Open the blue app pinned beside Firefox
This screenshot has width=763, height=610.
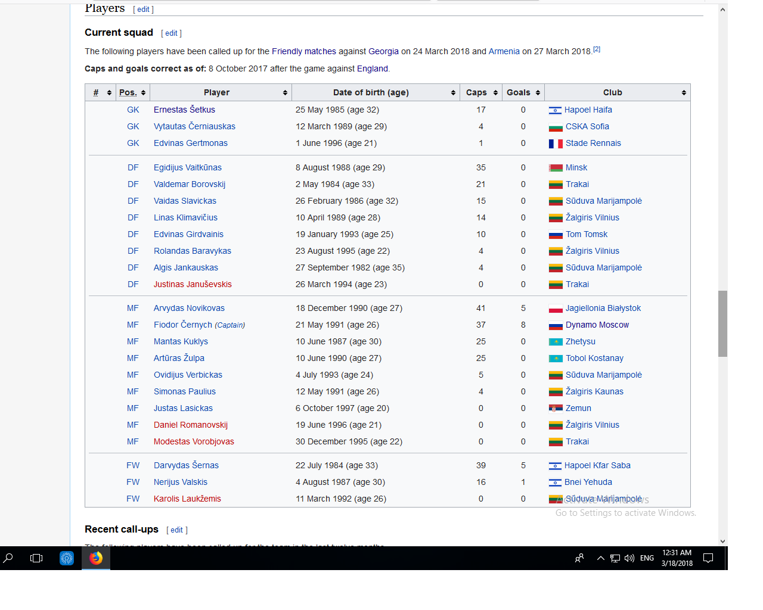coord(66,558)
